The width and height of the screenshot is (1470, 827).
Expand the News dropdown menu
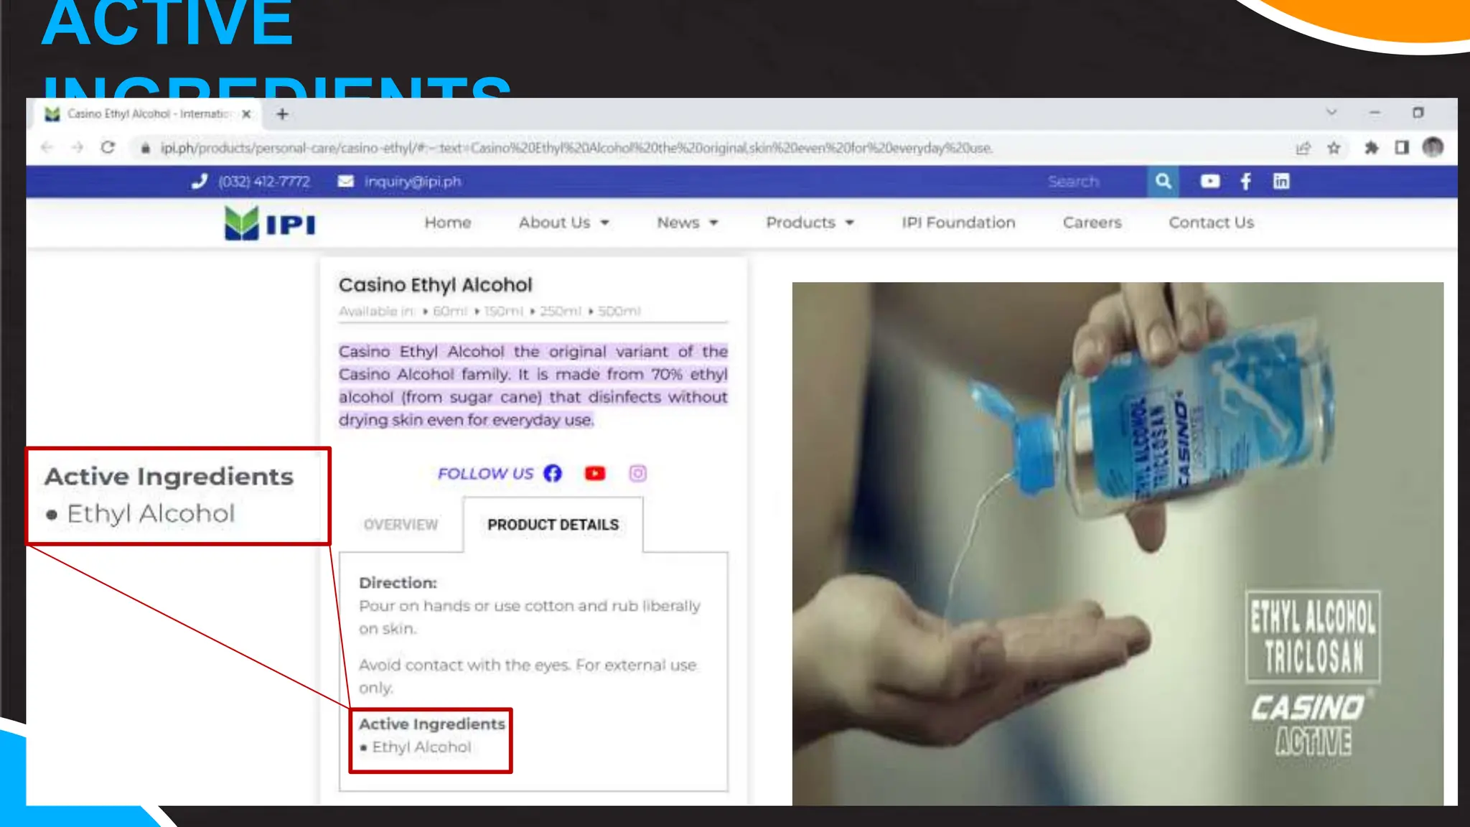click(x=688, y=223)
